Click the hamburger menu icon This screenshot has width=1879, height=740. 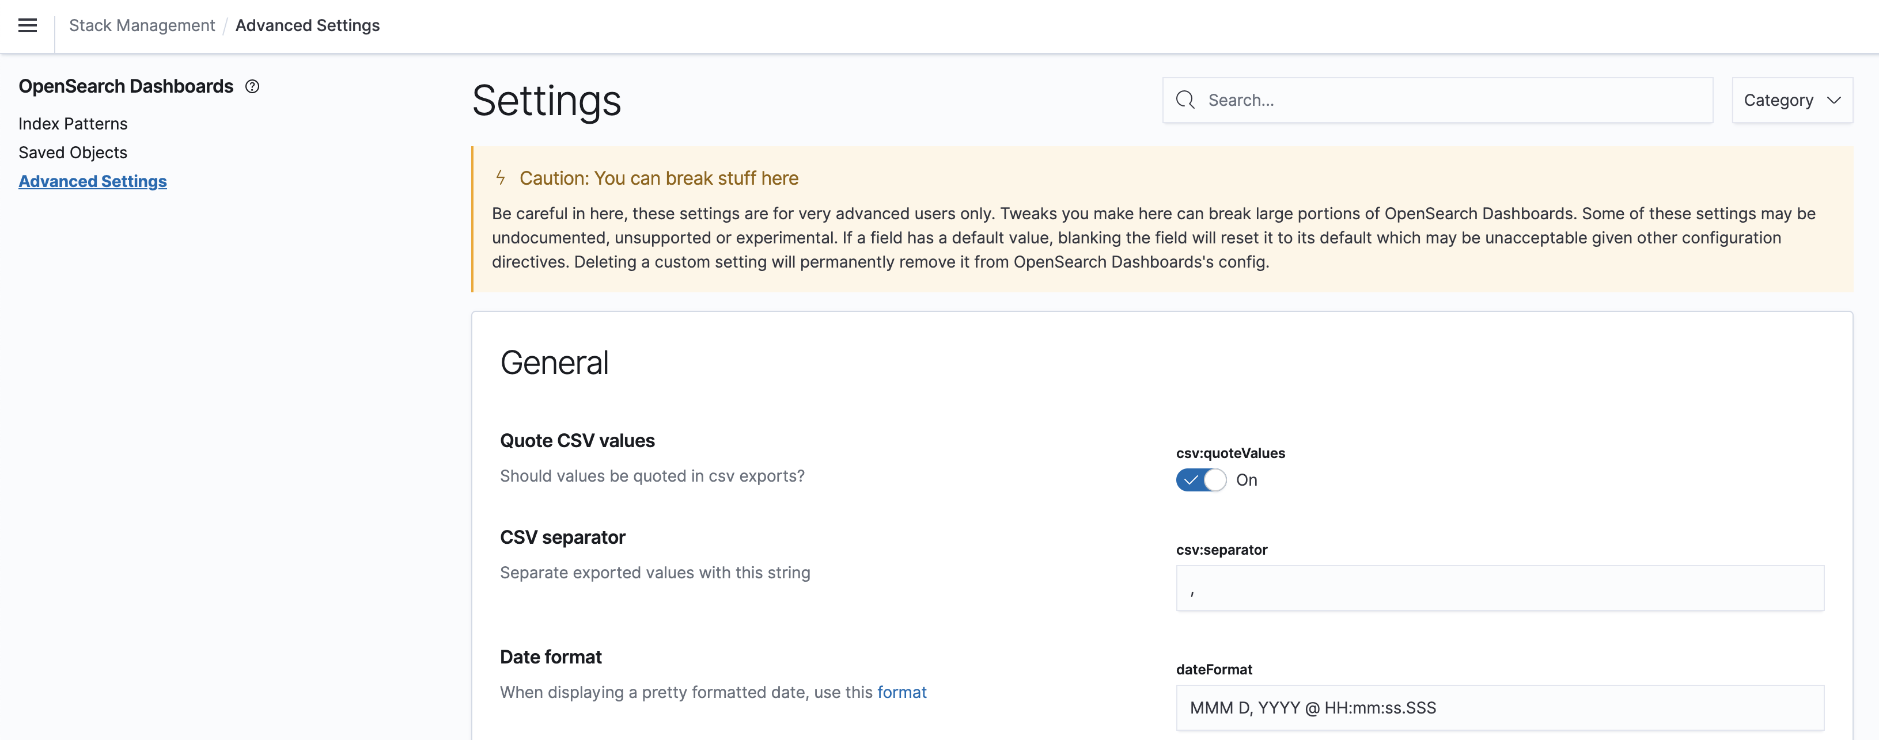26,25
